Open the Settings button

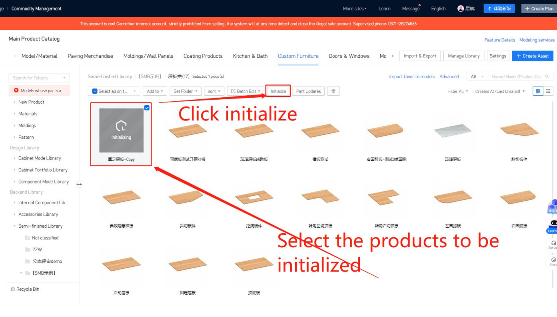[x=498, y=56]
